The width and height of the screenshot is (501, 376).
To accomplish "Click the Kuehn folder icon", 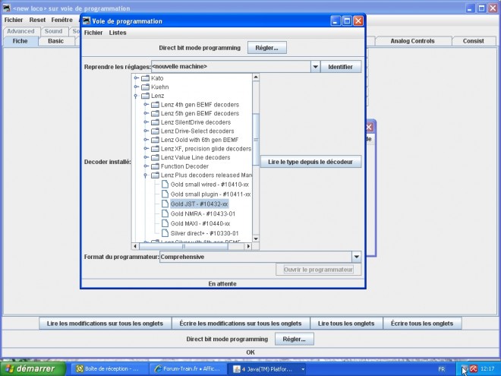I will click(x=146, y=87).
